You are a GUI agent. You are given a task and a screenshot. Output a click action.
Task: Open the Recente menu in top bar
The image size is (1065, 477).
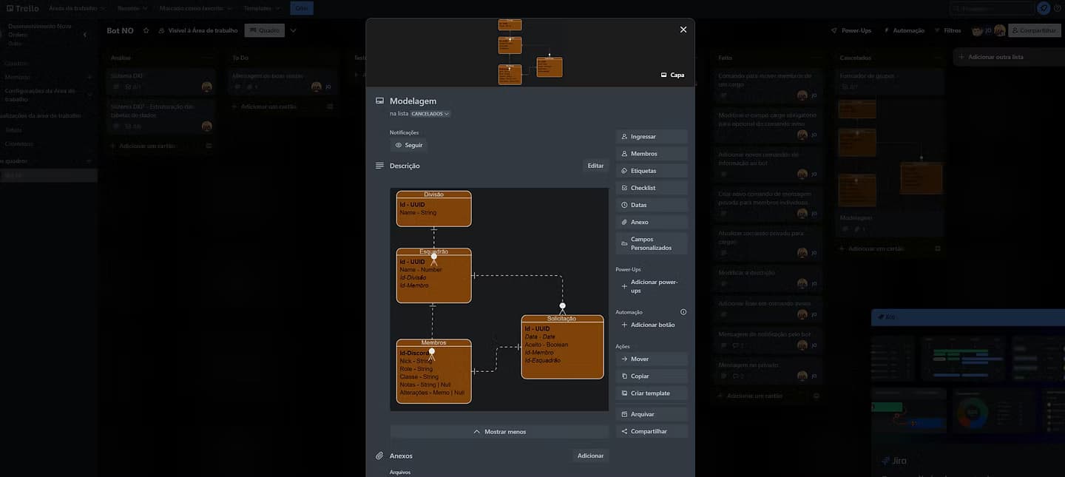click(x=132, y=8)
